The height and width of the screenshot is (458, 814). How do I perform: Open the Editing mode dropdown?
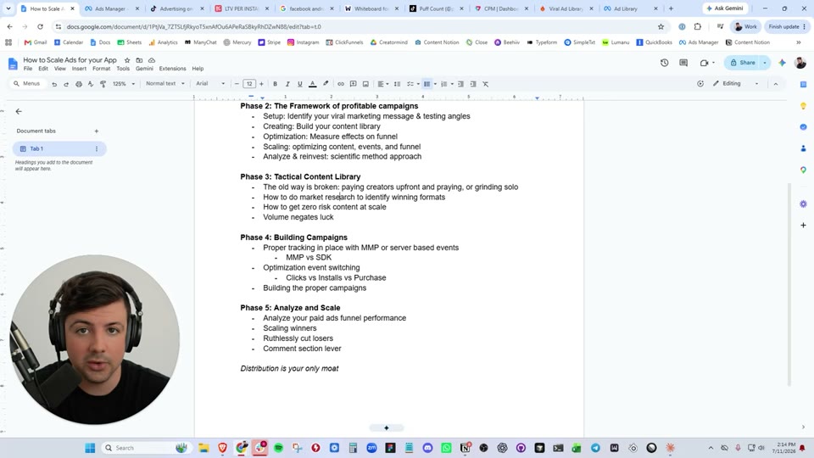pyautogui.click(x=736, y=84)
